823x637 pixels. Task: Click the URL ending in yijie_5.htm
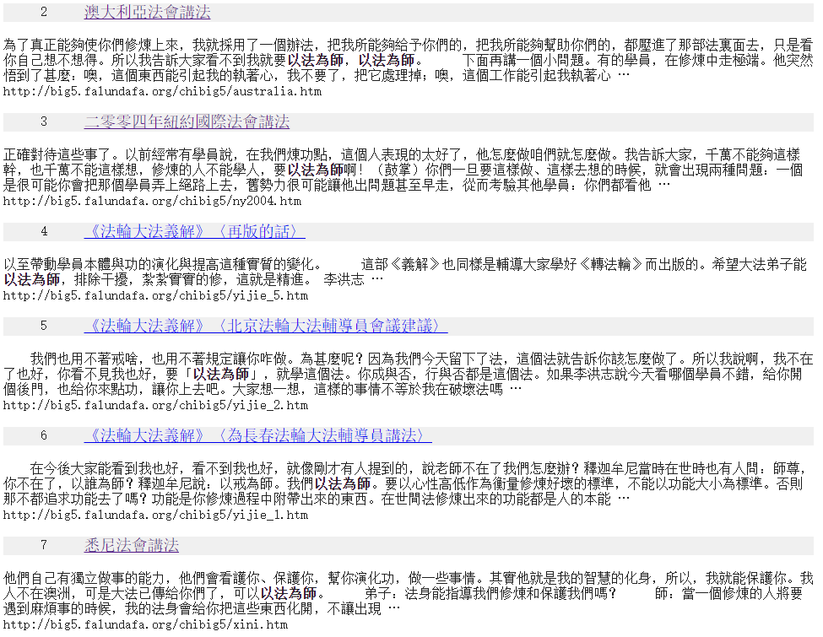(x=155, y=296)
